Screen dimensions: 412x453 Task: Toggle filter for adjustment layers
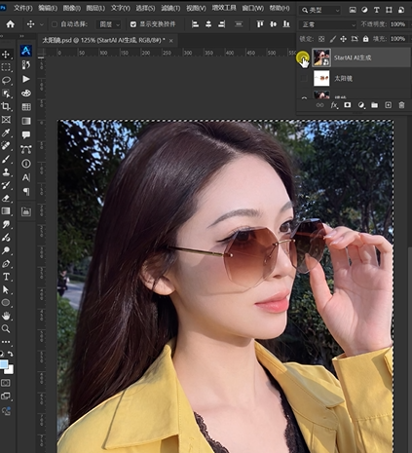click(x=364, y=10)
